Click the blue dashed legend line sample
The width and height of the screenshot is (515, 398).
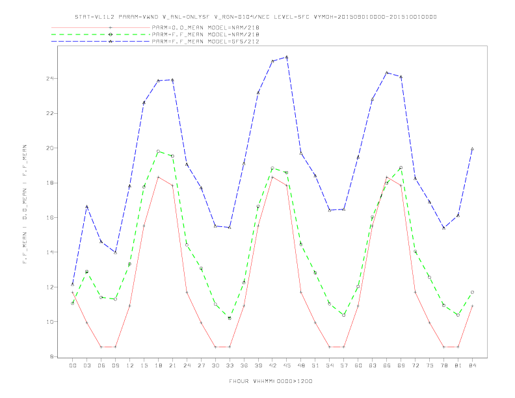[x=101, y=42]
